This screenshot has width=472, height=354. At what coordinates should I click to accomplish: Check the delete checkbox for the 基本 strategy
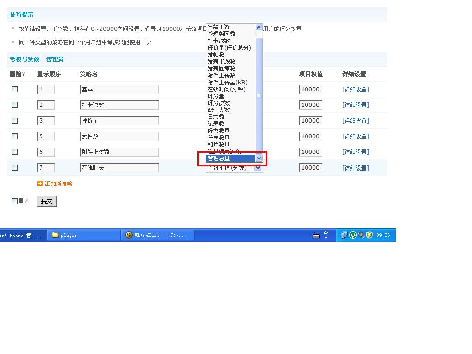14,89
